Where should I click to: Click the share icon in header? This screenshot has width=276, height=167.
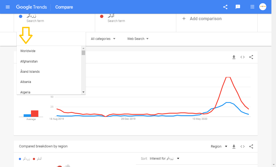[x=225, y=7]
